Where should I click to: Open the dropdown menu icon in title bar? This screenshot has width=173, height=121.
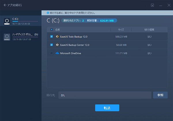(x=152, y=5)
